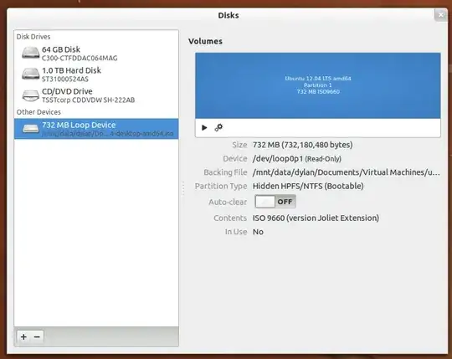Viewport: 452px width, 359px height.
Task: Click the CD/DVD Drive title text
Action: tap(67, 91)
